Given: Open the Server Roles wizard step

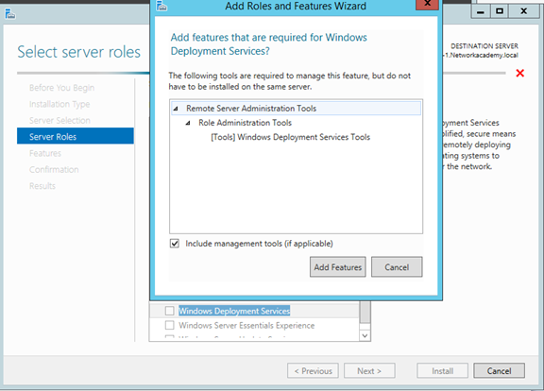Looking at the screenshot, I should [76, 136].
